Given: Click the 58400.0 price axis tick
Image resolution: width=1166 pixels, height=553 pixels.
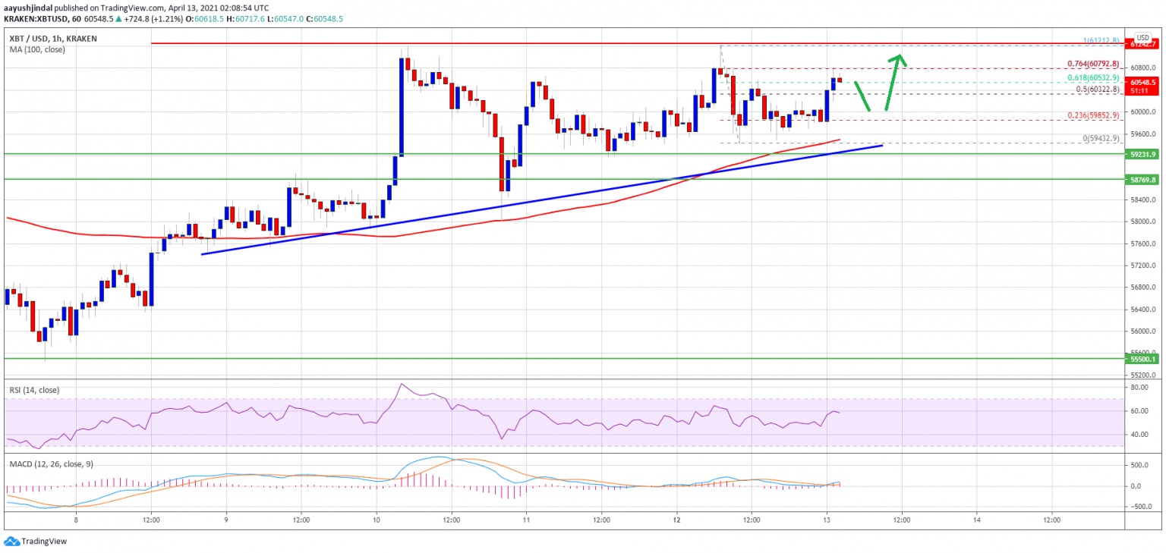Looking at the screenshot, I should 1143,200.
